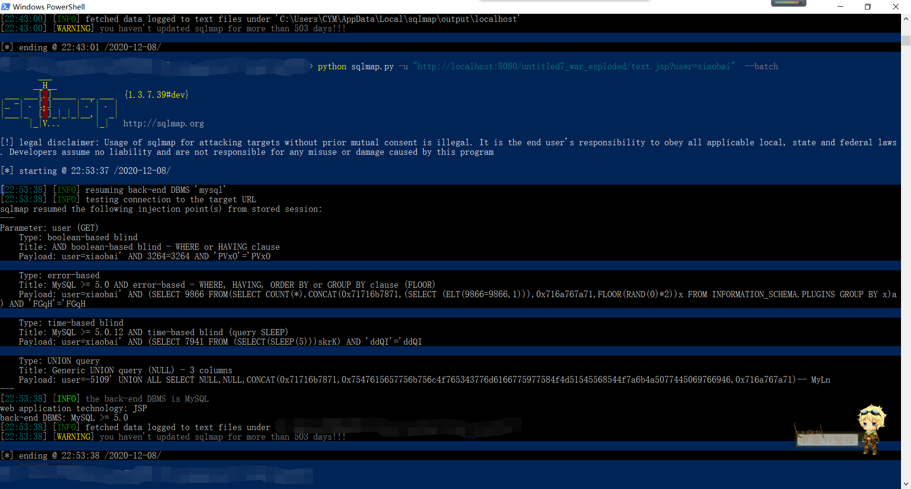Image resolution: width=911 pixels, height=489 pixels.
Task: Click the boolean-based Payload line
Action: tap(145, 256)
